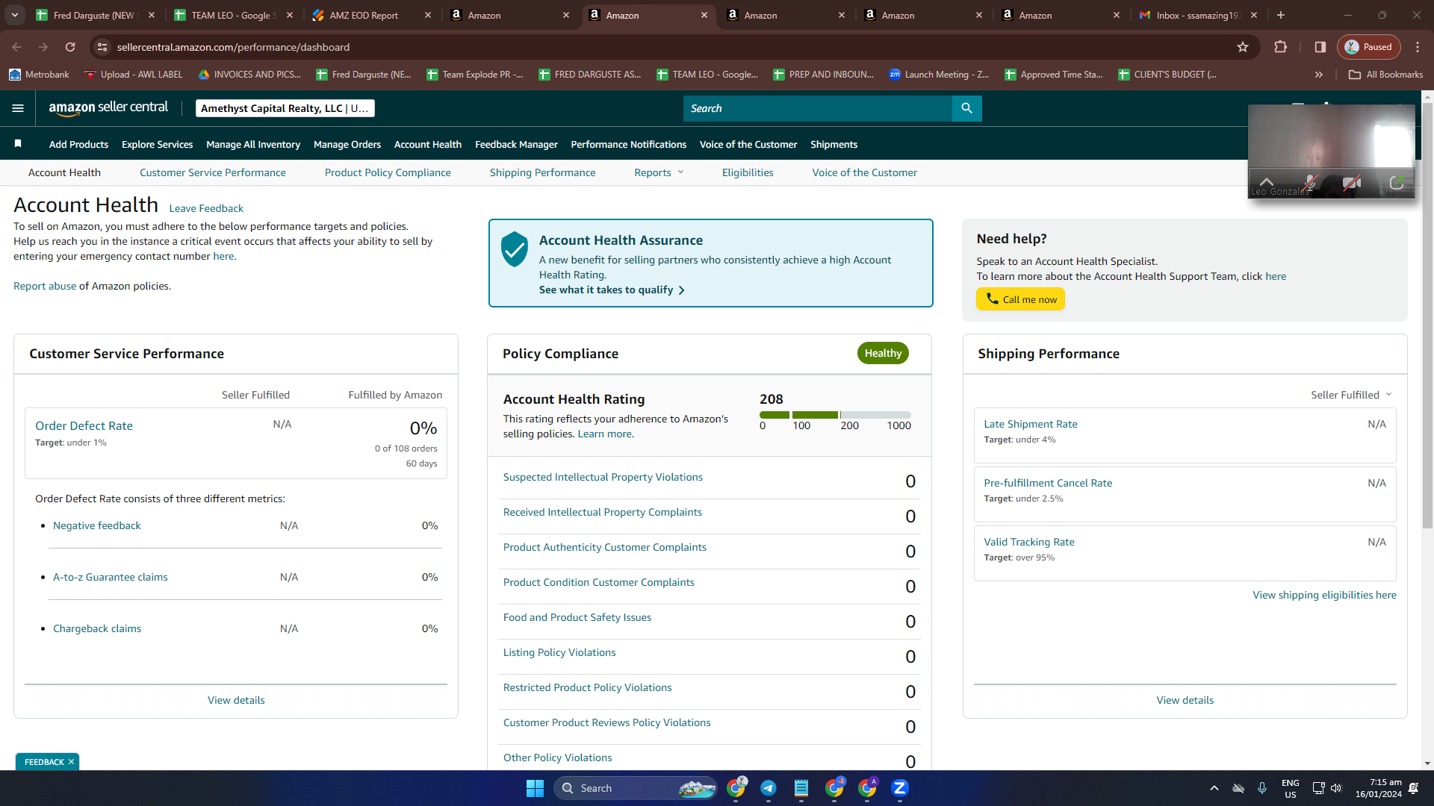Open the tab search dropdown arrow

tap(15, 15)
